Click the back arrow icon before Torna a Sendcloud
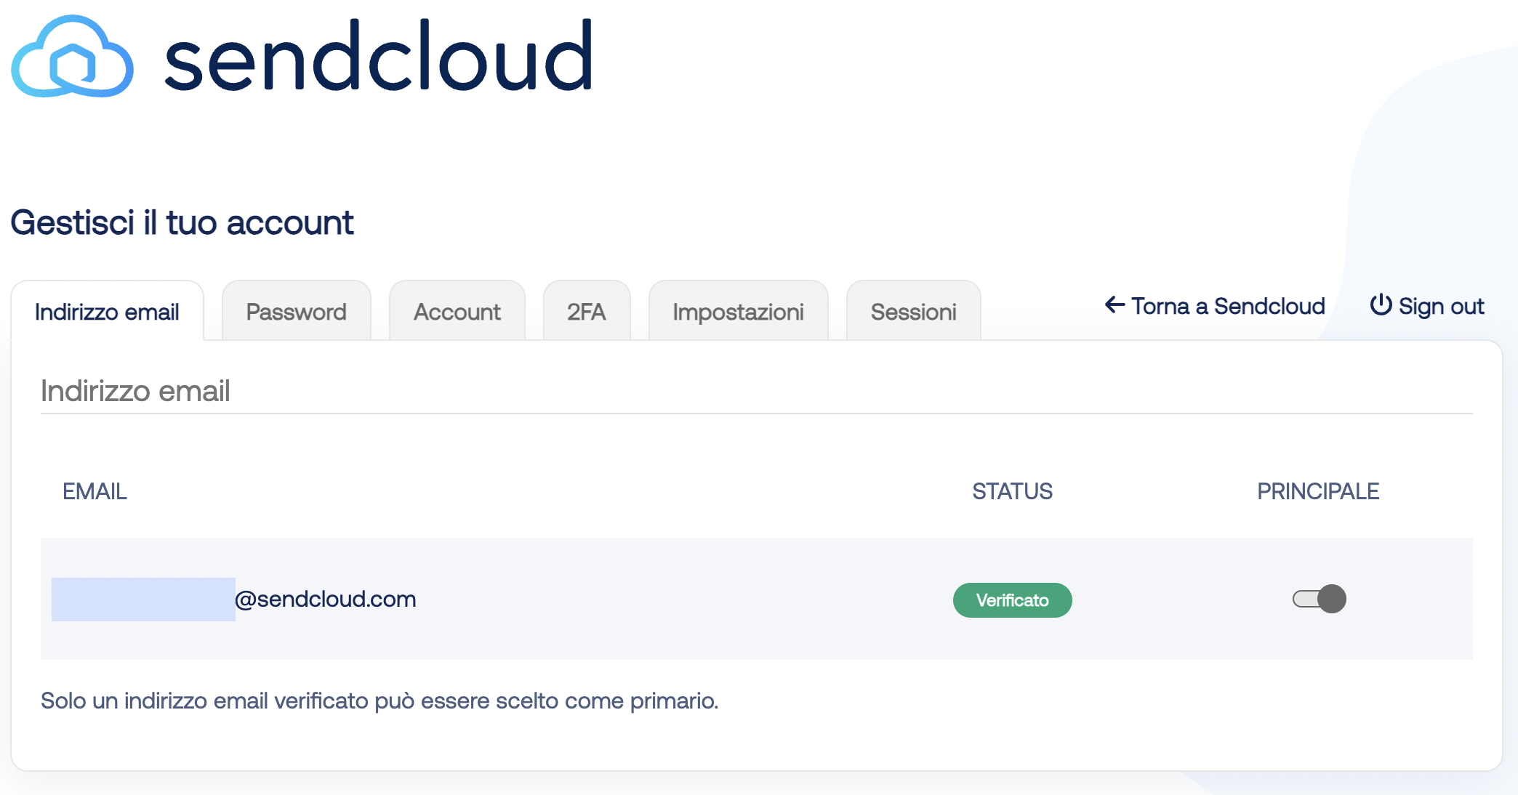 click(x=1115, y=304)
